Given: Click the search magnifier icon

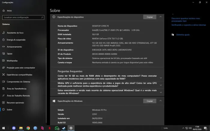Looking at the screenshot, I should coord(42,17).
